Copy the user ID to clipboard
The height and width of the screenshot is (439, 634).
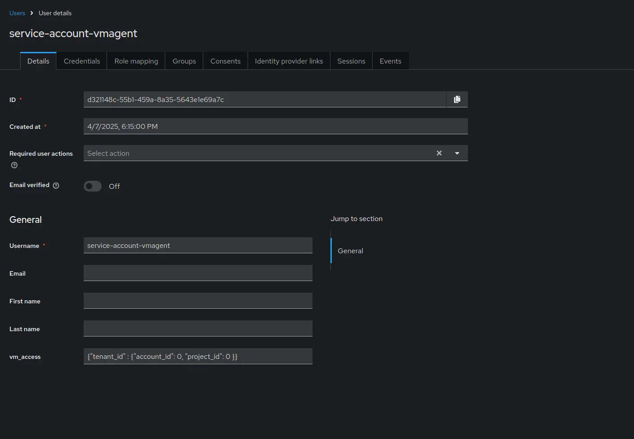point(457,99)
